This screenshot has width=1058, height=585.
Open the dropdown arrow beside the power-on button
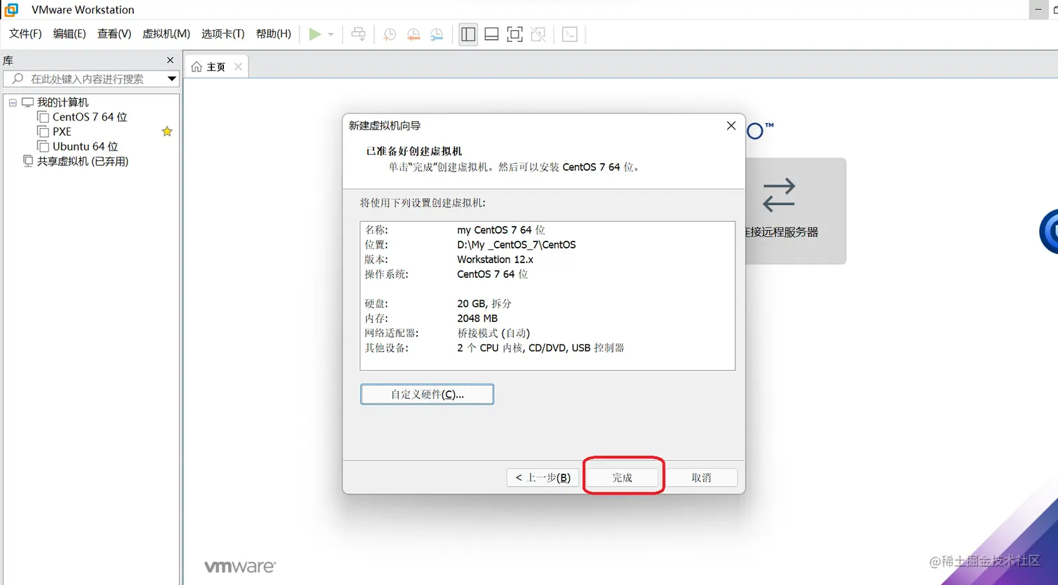(331, 34)
